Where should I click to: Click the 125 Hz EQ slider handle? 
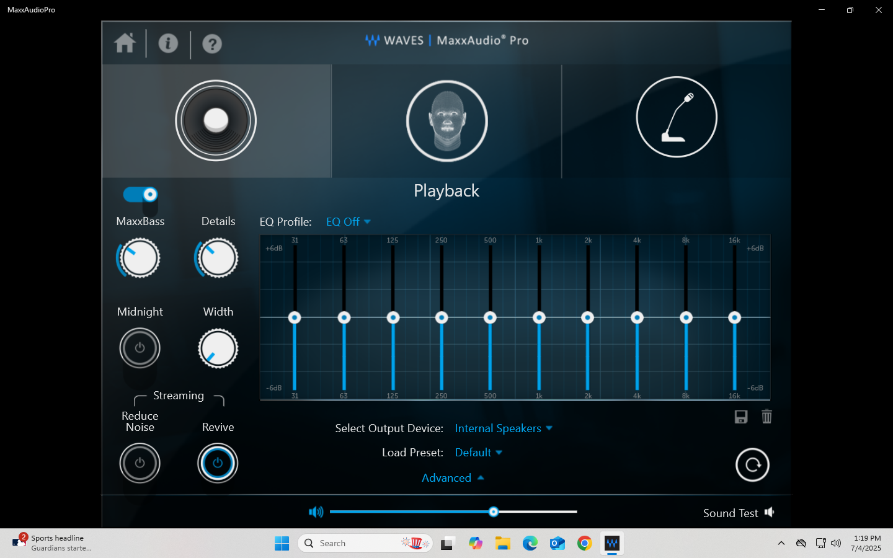click(x=393, y=317)
